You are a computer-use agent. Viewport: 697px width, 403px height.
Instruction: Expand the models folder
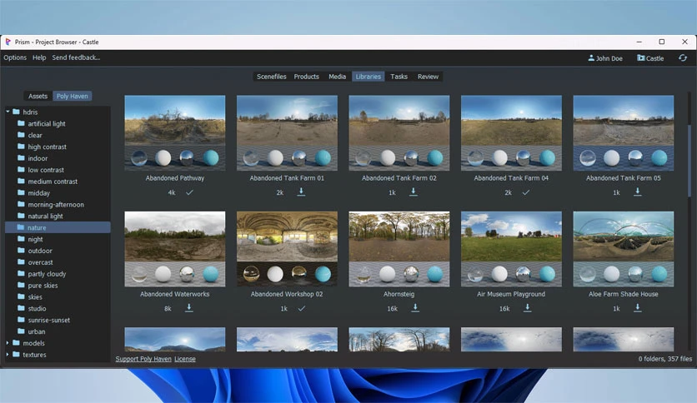[x=8, y=343]
